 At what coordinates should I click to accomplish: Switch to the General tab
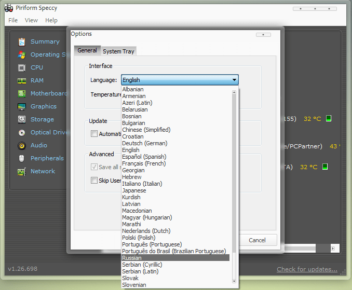coord(87,50)
